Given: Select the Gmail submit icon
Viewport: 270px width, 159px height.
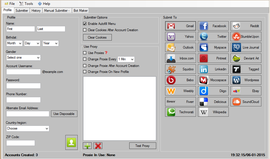Looking at the screenshot, I should pos(171,26).
